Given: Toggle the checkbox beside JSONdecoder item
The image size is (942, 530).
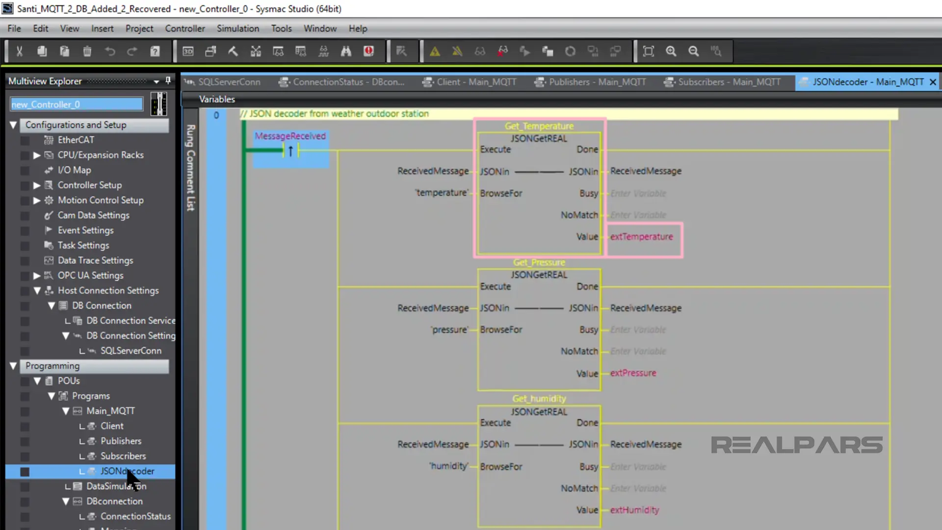Looking at the screenshot, I should (25, 472).
